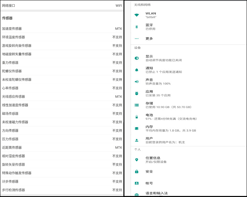Click the 传感器 section heading

click(x=7, y=18)
